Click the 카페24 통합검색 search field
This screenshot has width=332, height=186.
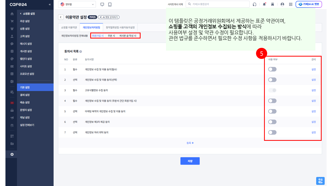(x=218, y=4)
